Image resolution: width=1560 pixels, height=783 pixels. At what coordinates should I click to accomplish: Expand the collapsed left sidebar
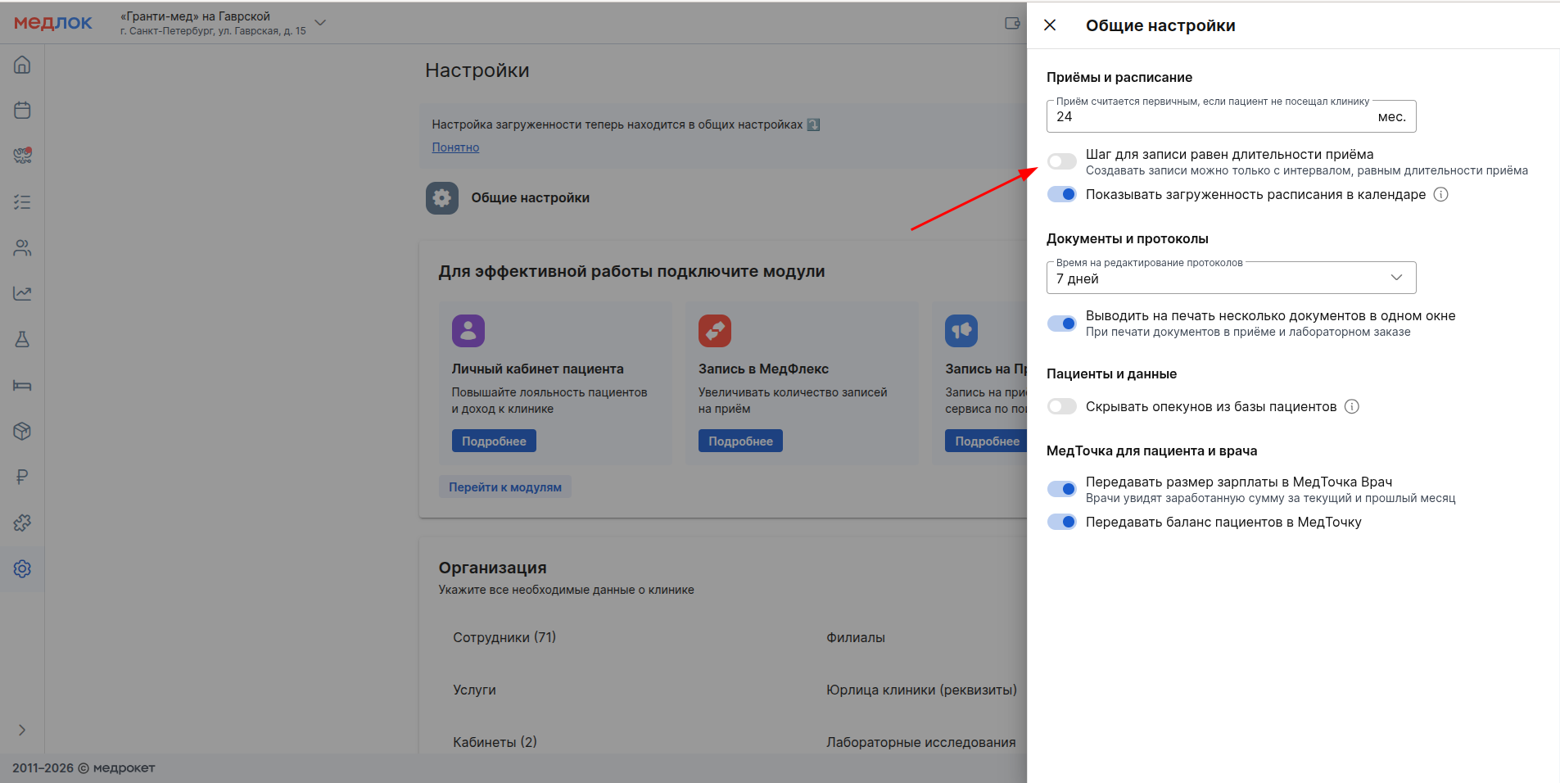22,730
